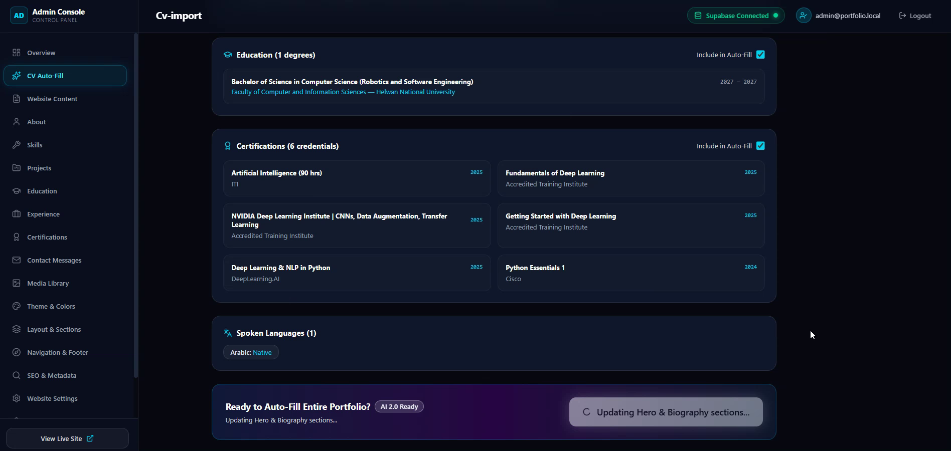Select Projects in the sidebar

65,168
